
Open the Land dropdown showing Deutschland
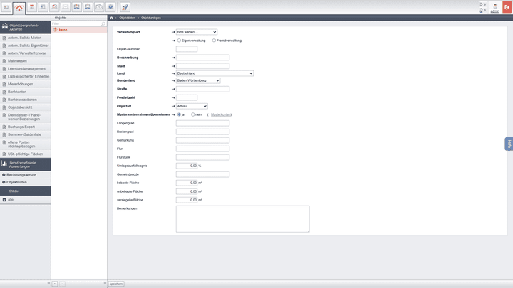214,73
